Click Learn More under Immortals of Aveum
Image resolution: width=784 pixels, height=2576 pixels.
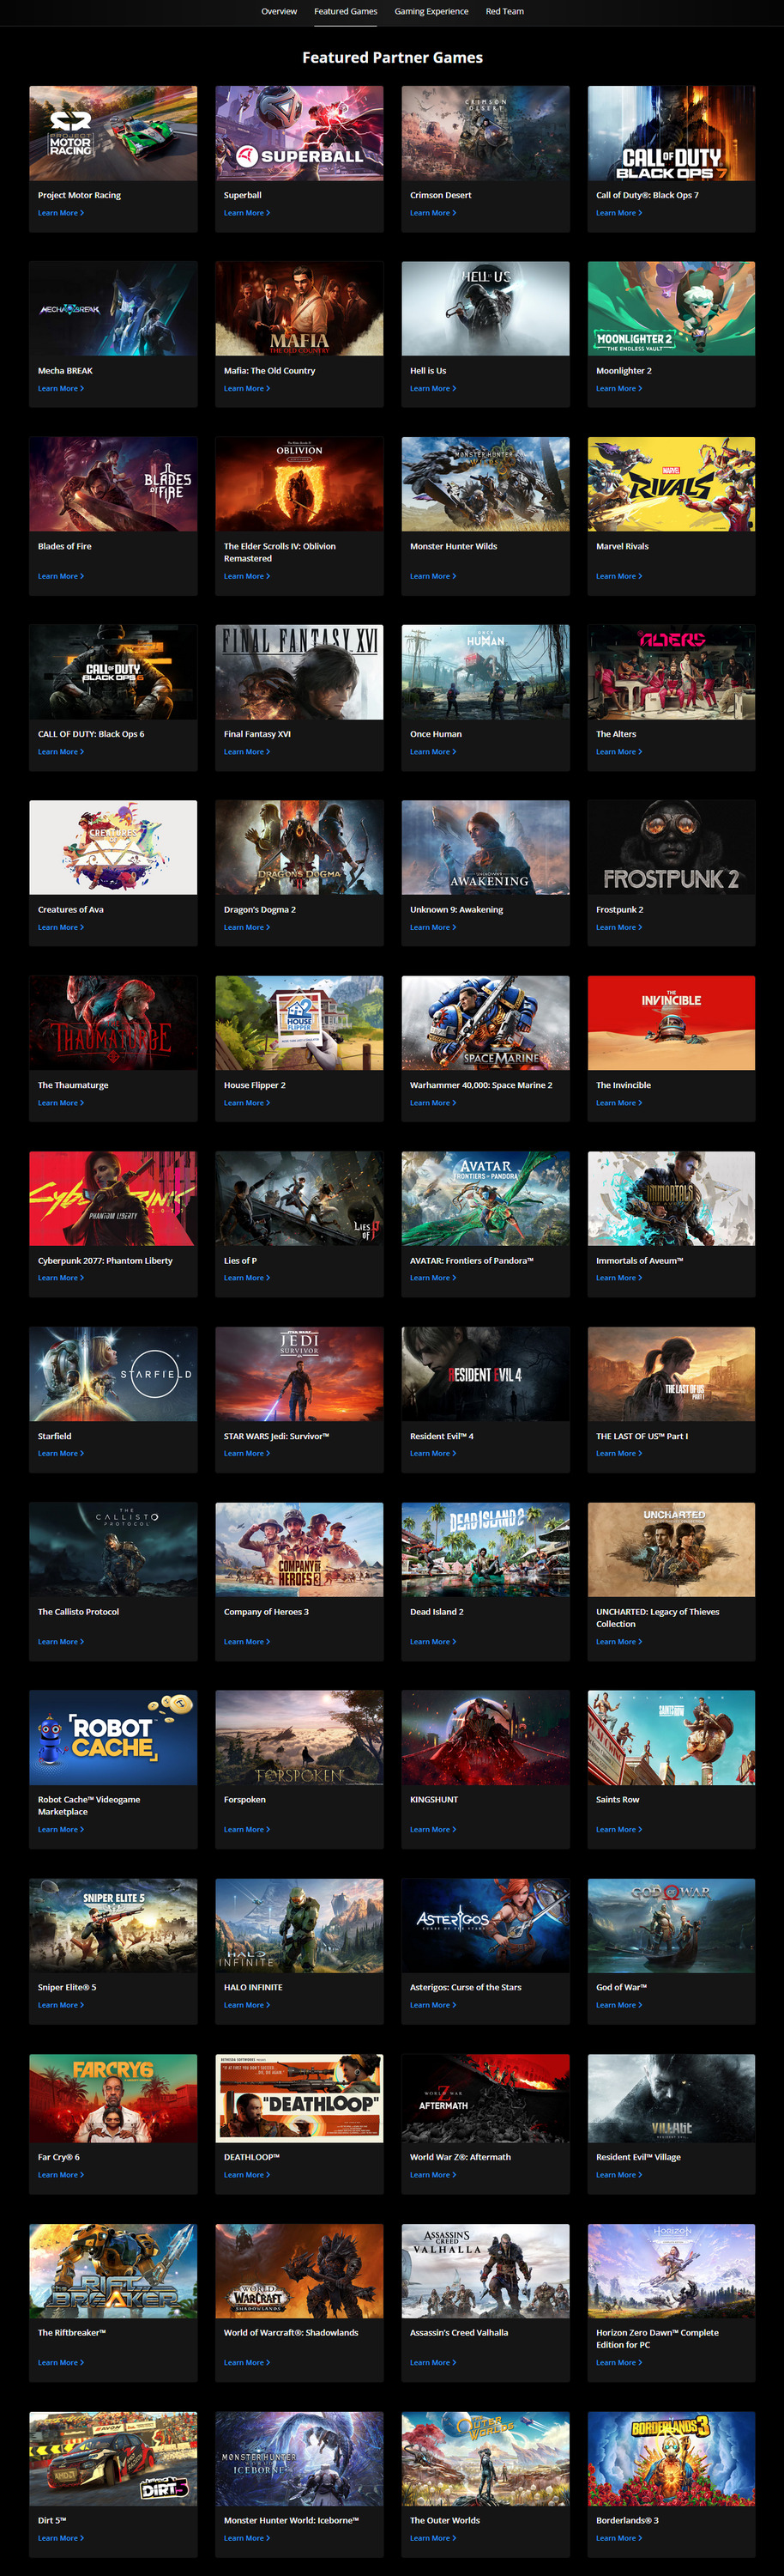(x=619, y=1278)
